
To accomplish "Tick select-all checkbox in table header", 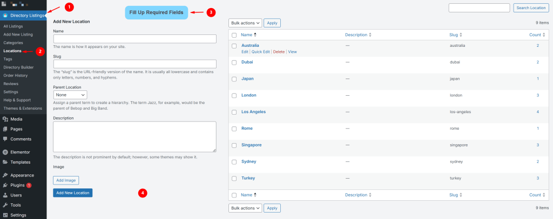I will pos(234,35).
